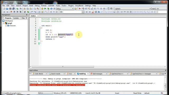
Task: Collapse the prog1 project tree node
Action: click(x=3, y=23)
